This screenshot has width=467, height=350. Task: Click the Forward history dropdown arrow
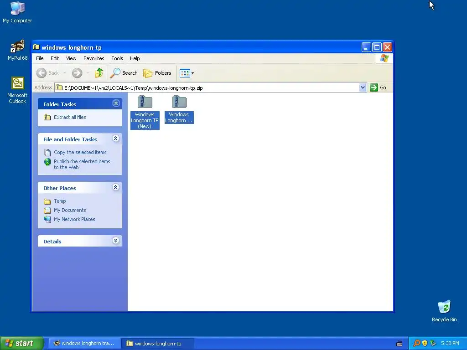pos(88,73)
